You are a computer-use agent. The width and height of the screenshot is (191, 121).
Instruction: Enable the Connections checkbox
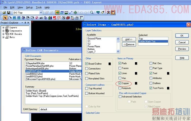pos(86,68)
